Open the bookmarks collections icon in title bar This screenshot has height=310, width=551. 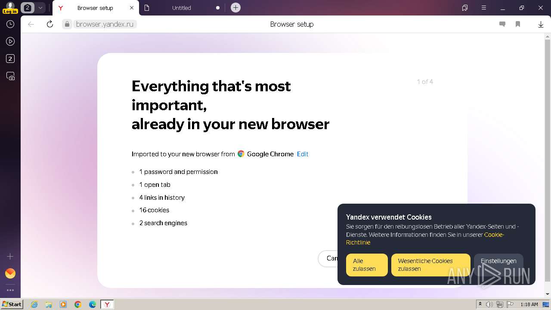[464, 8]
